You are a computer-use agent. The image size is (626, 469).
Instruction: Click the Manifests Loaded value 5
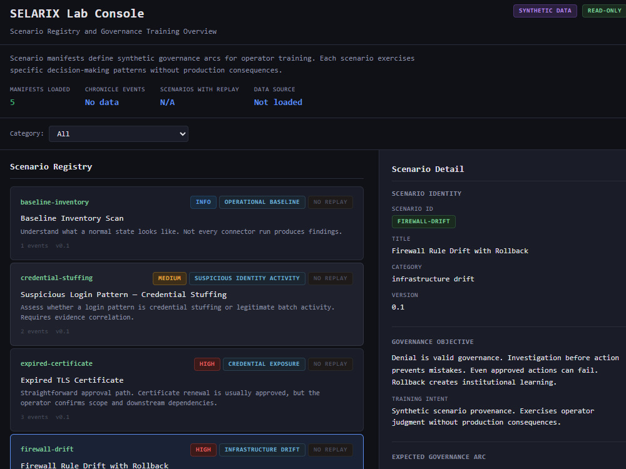pyautogui.click(x=13, y=103)
